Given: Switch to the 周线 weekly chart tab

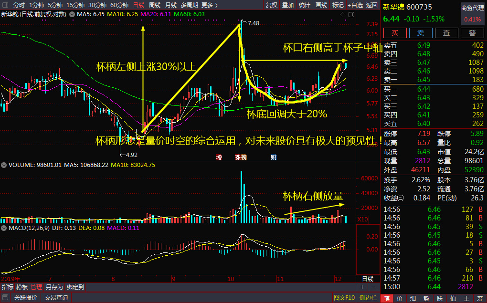Looking at the screenshot, I should (x=154, y=5).
